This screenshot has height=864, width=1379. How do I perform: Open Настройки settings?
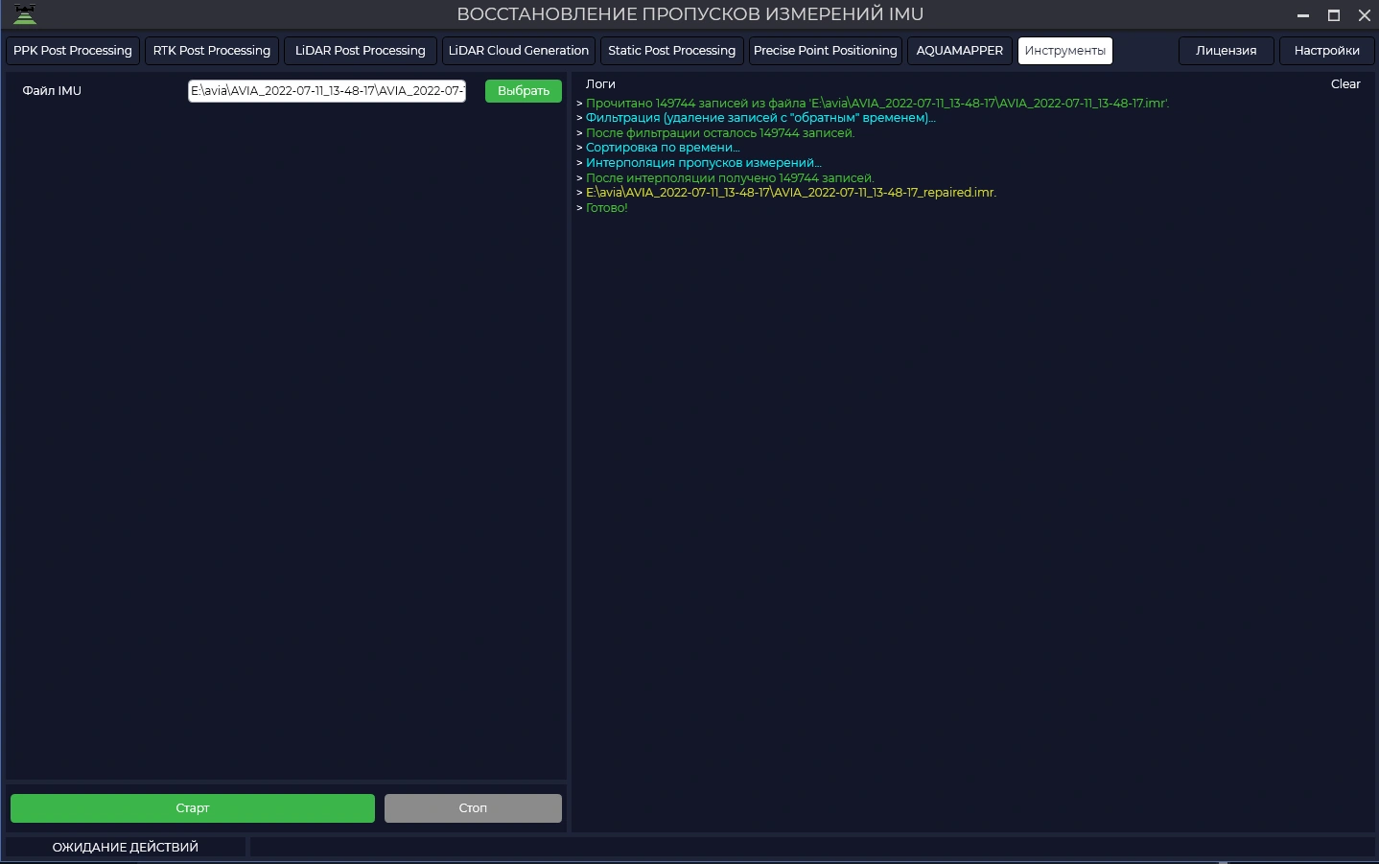(1326, 51)
